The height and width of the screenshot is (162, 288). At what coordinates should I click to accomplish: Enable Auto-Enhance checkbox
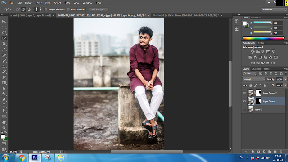click(x=68, y=9)
